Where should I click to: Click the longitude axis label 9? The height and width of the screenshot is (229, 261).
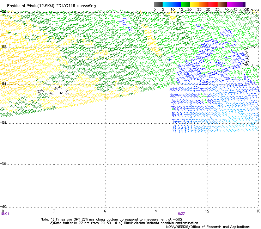[x=156, y=211]
